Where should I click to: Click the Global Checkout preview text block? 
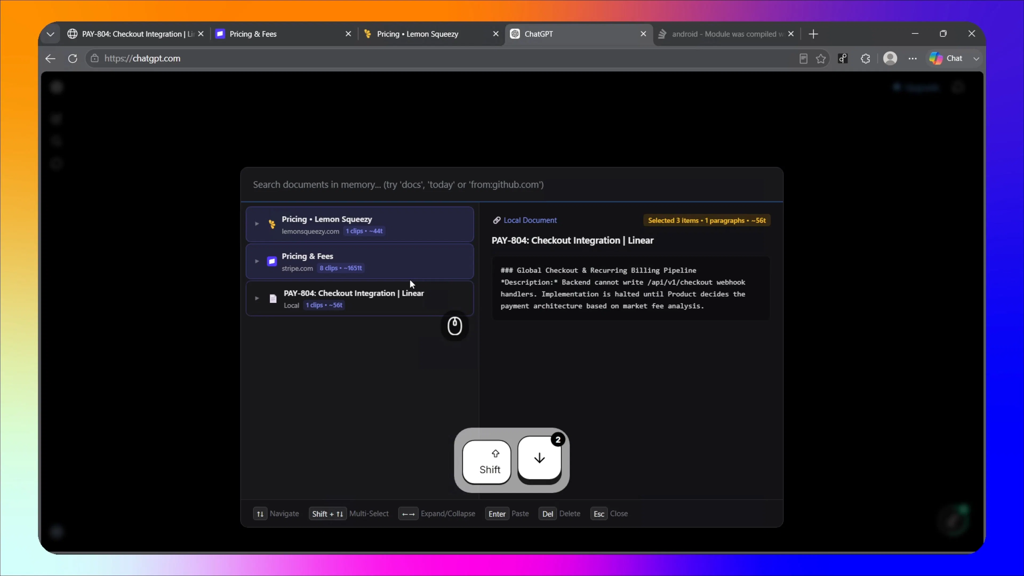point(631,288)
